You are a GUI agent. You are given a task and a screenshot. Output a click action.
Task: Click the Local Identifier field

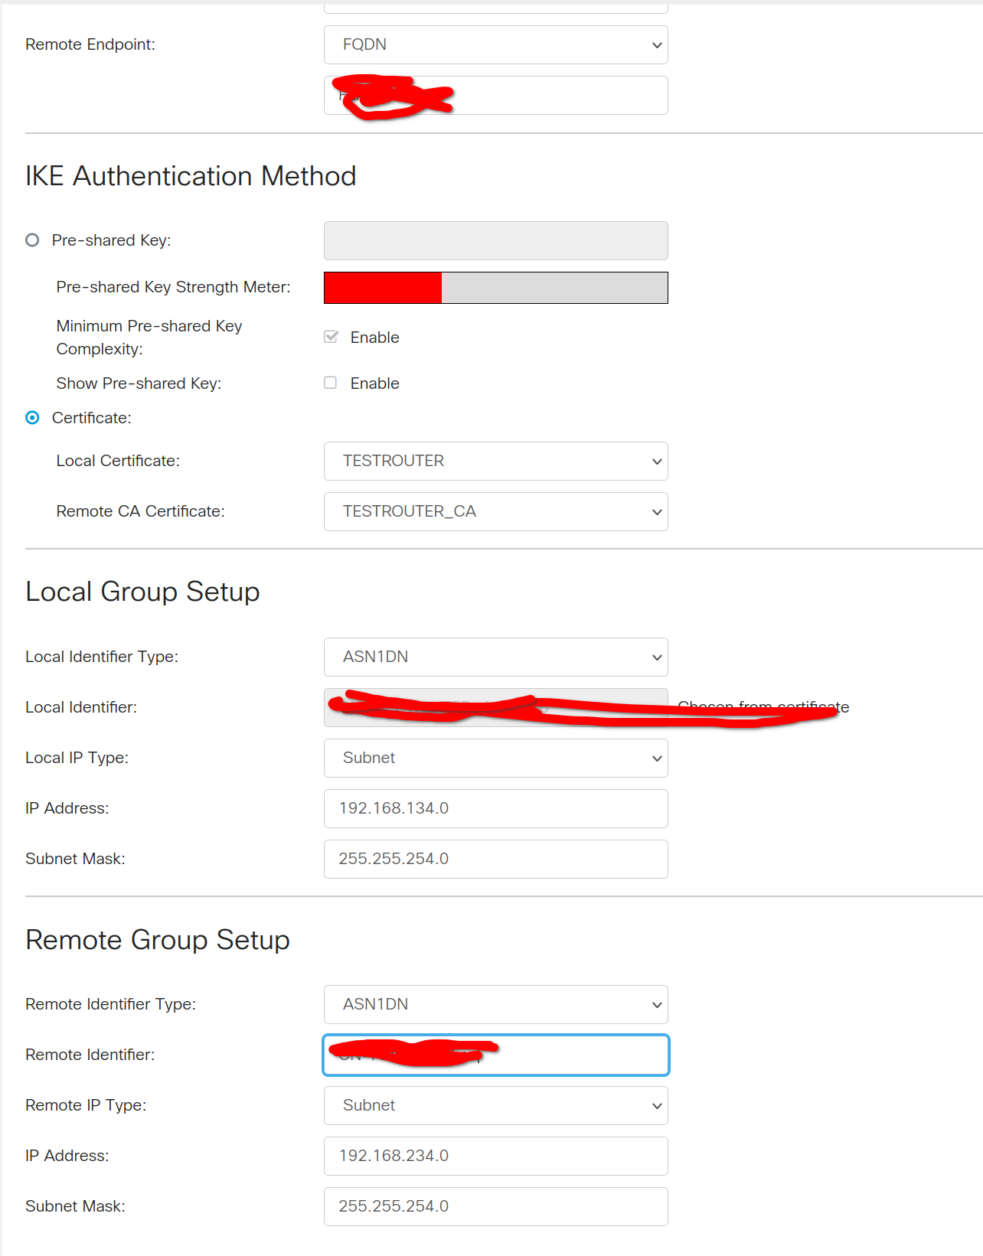coord(495,708)
